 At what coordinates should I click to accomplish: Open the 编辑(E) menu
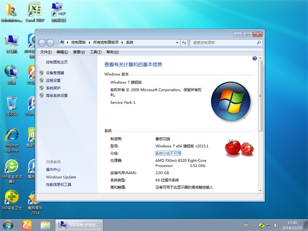[x=62, y=52]
